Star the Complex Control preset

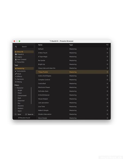pyautogui.click(x=107, y=80)
